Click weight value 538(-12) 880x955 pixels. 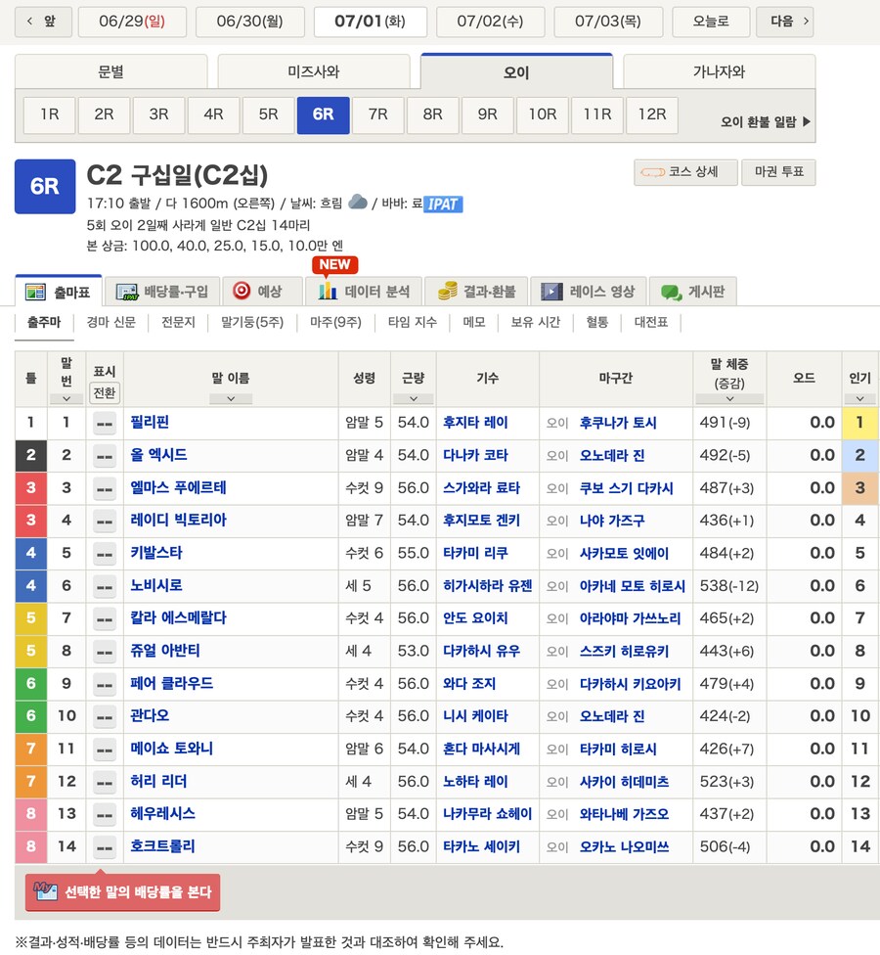729,586
